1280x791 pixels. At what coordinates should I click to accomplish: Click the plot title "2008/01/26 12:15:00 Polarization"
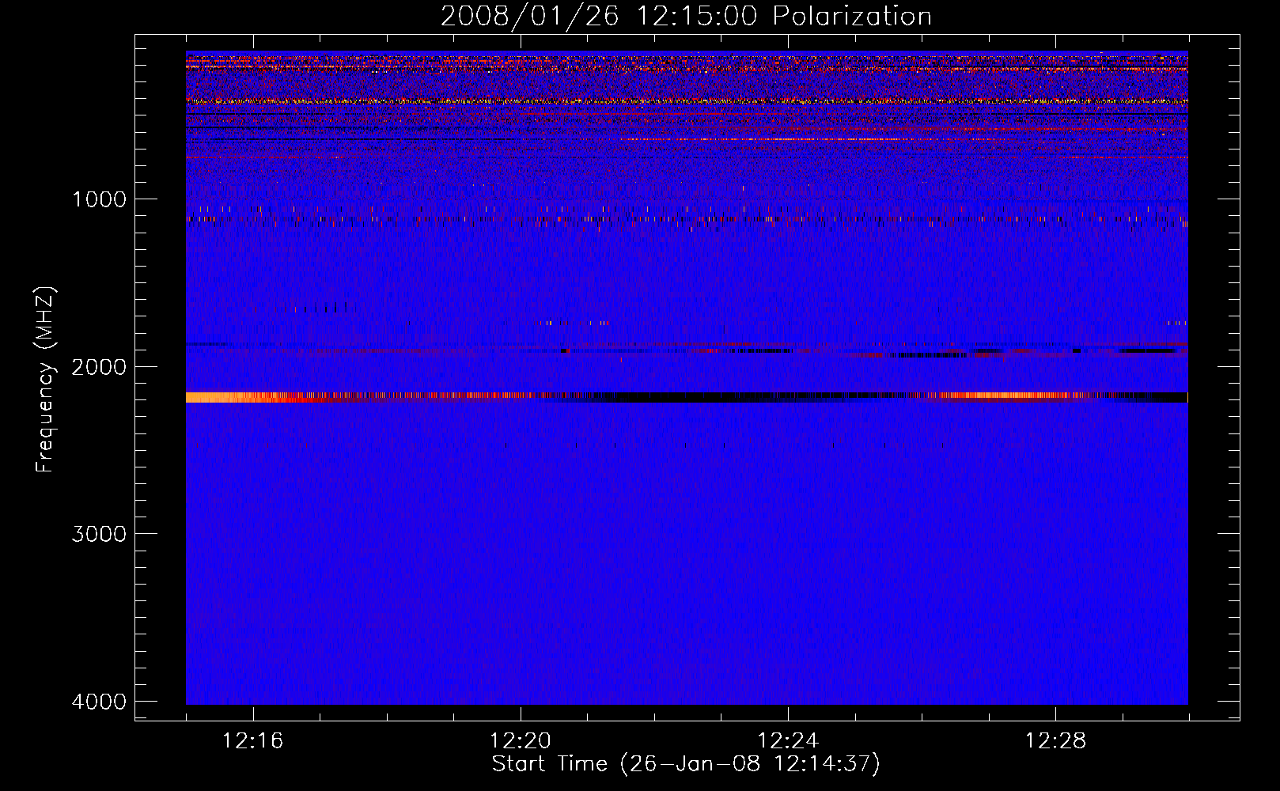tap(686, 16)
